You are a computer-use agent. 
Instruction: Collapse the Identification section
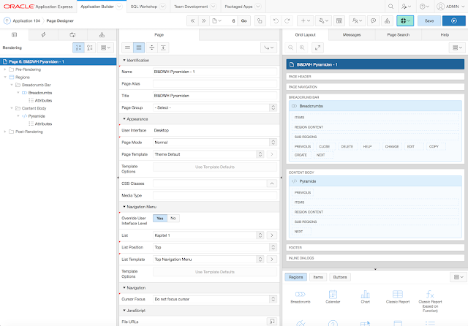tap(124, 60)
